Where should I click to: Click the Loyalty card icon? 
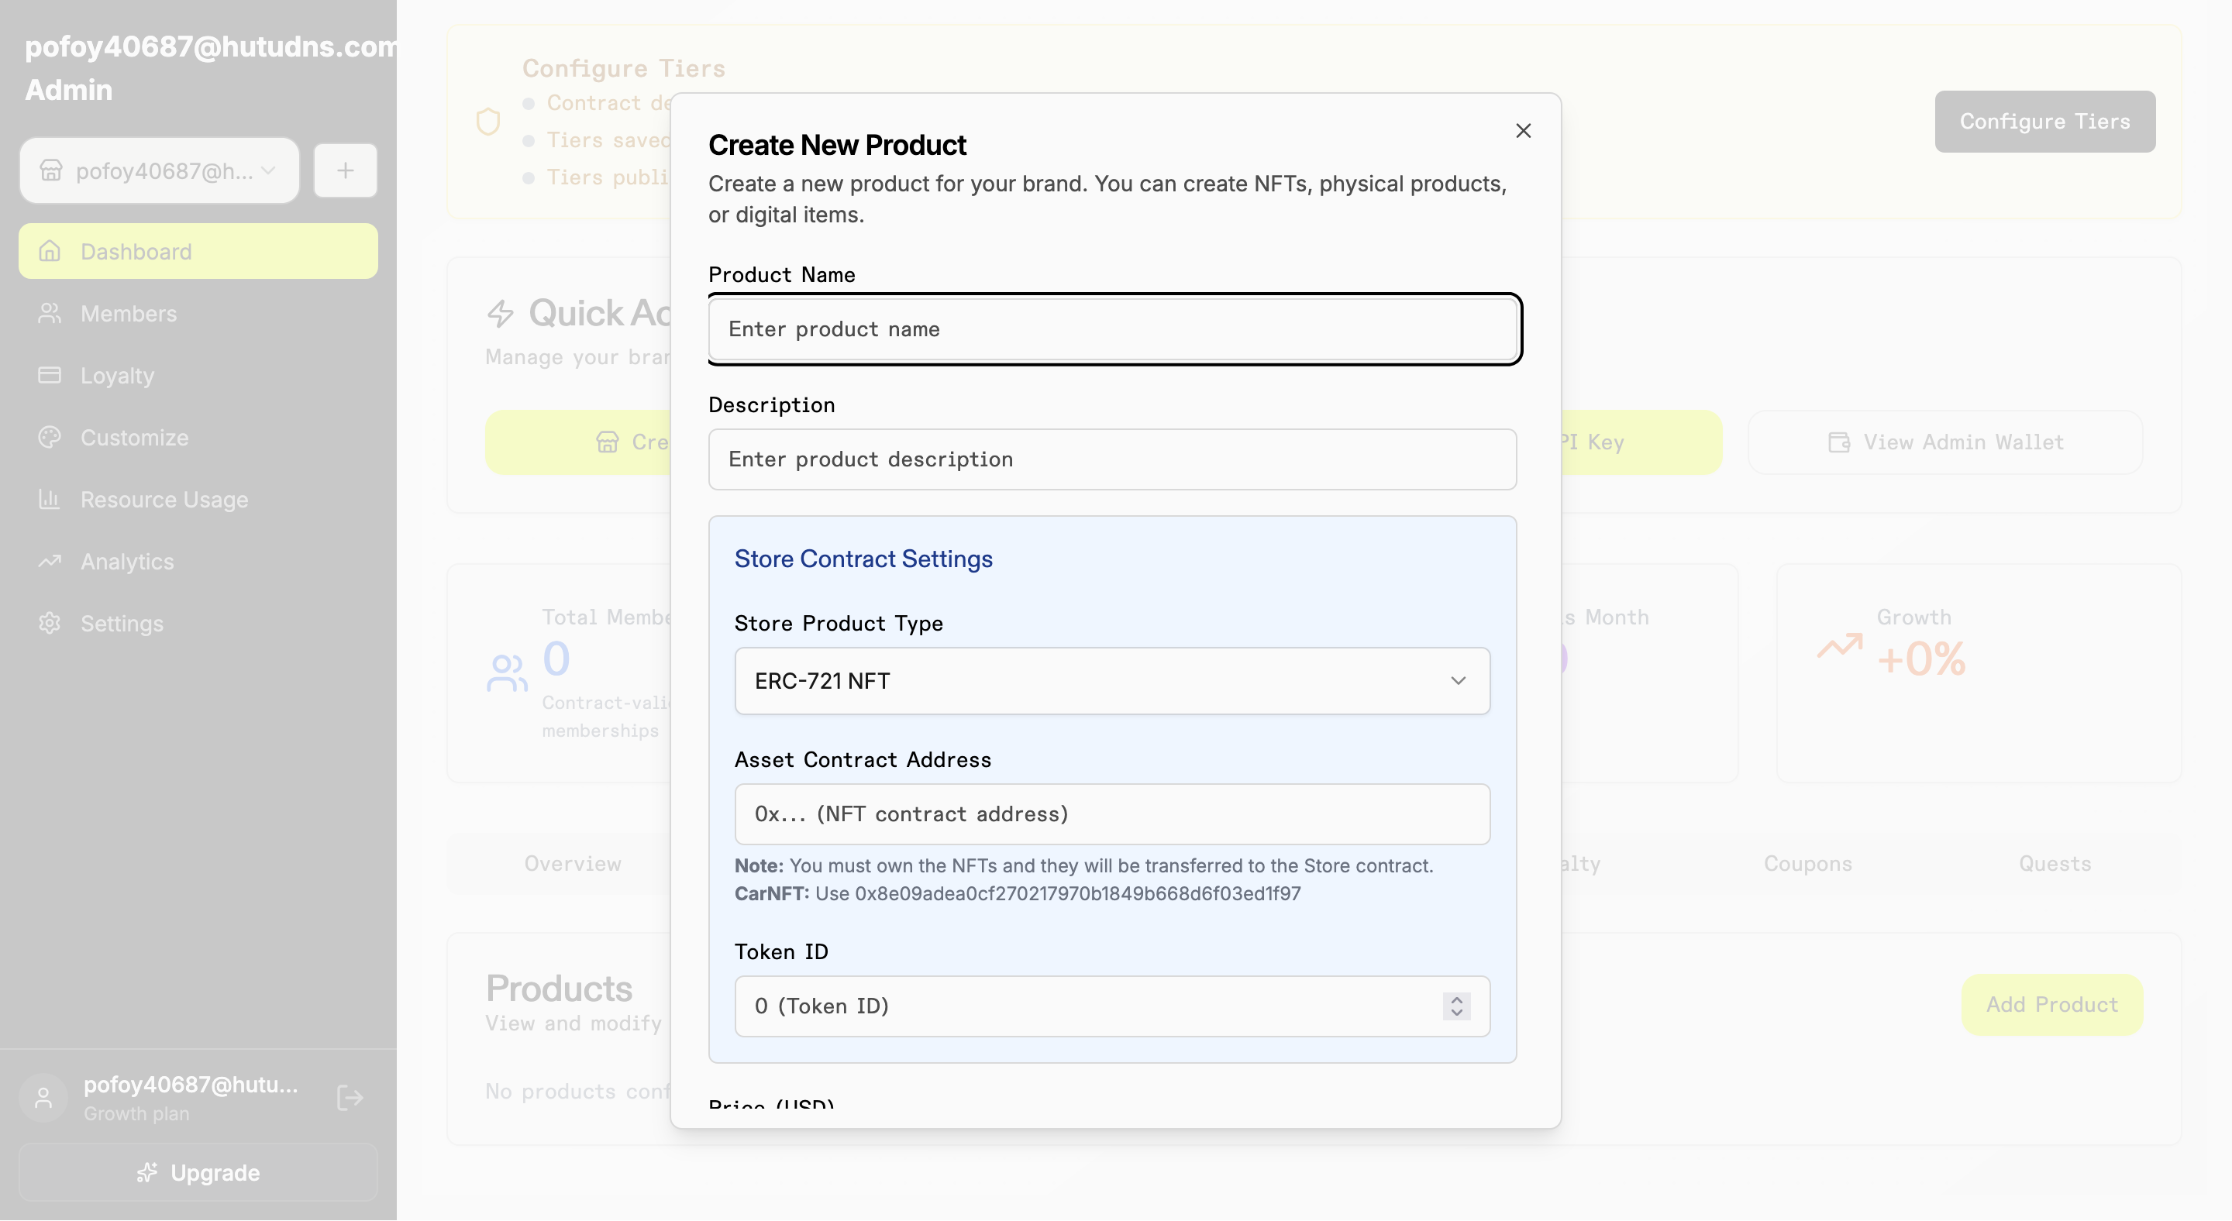[50, 375]
